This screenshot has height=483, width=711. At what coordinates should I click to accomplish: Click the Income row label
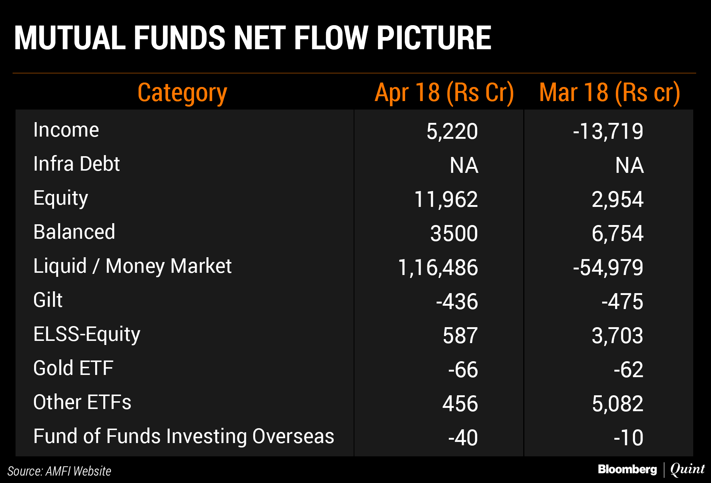pyautogui.click(x=66, y=130)
